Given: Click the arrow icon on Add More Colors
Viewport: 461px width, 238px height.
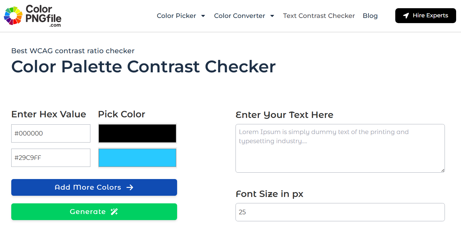Looking at the screenshot, I should 130,188.
